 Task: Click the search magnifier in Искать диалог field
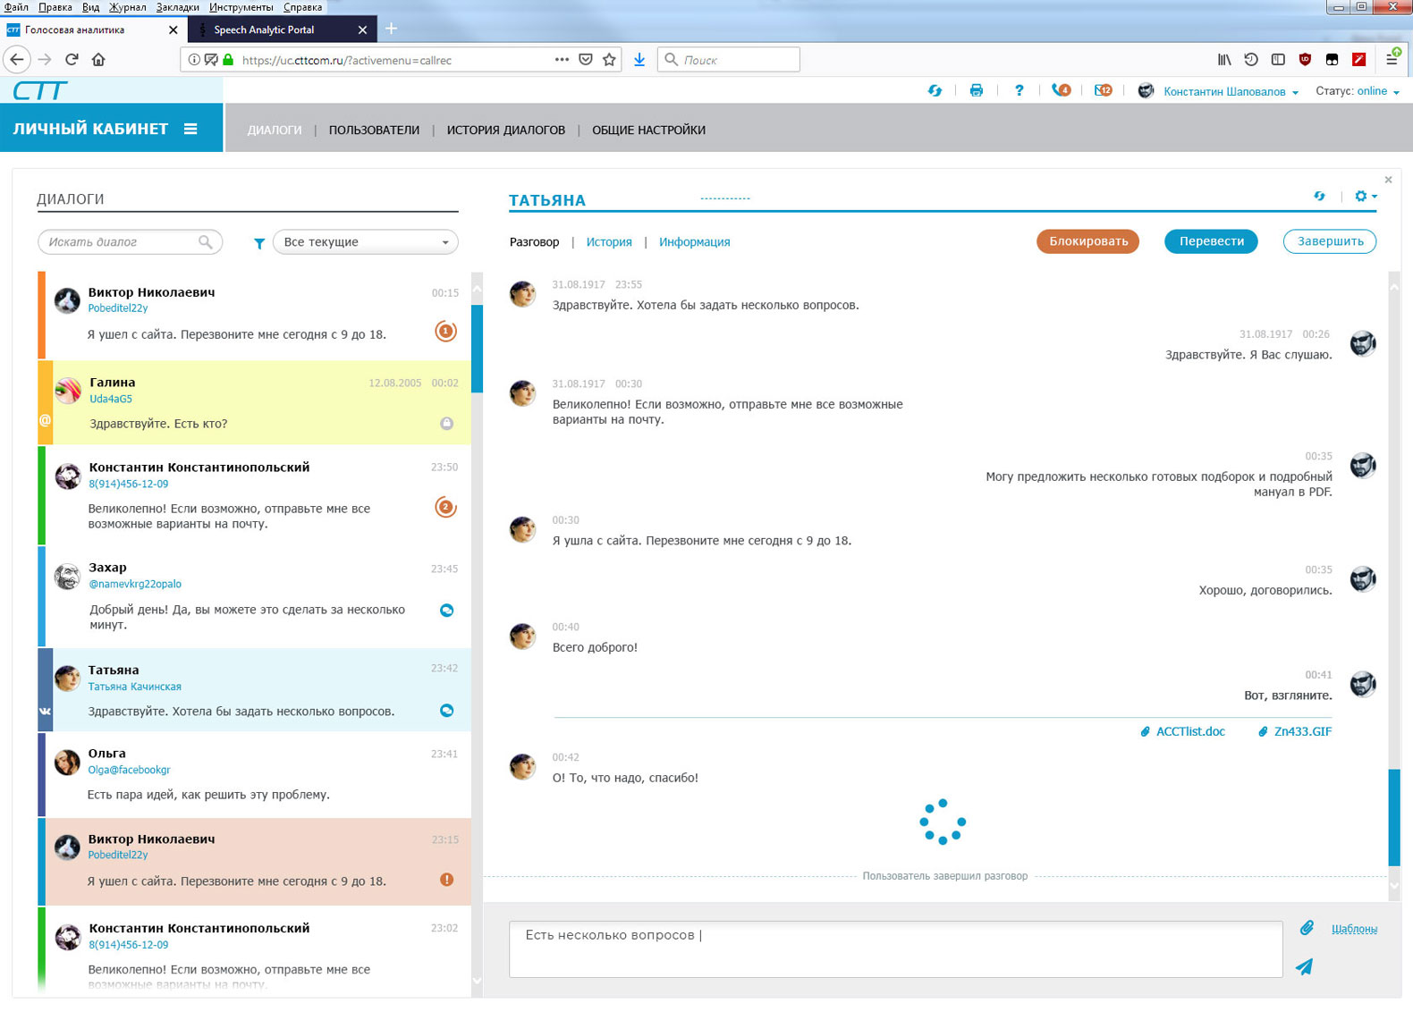pos(206,241)
